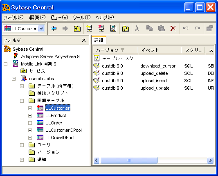The image size is (218, 176).
Task: Click the Connect toolbar icon
Action: tap(89, 28)
